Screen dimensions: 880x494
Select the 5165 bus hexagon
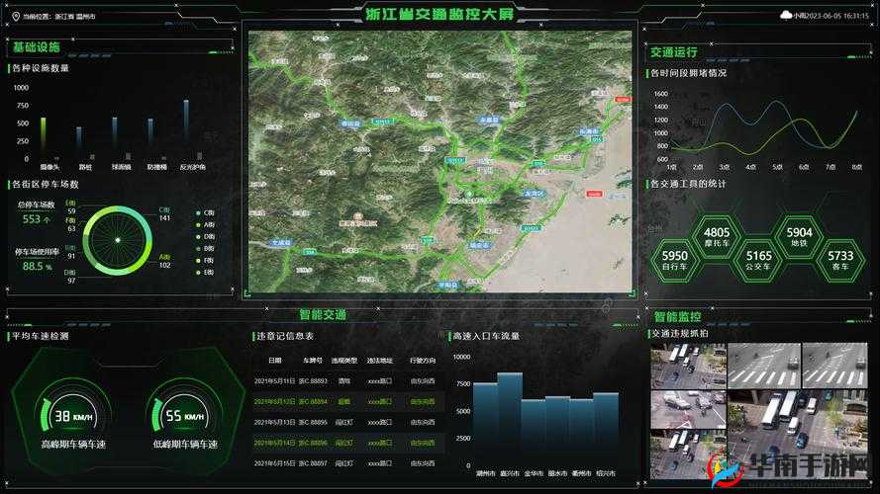(x=758, y=262)
